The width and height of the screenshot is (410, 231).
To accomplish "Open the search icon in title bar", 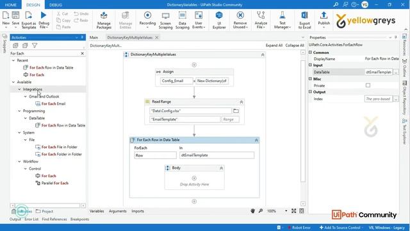I will tap(336, 4).
